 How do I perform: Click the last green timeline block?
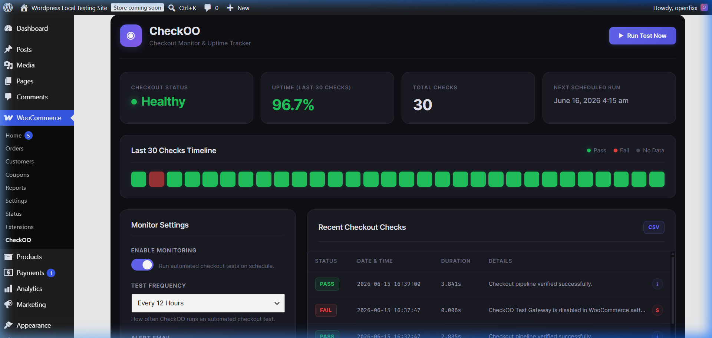657,179
